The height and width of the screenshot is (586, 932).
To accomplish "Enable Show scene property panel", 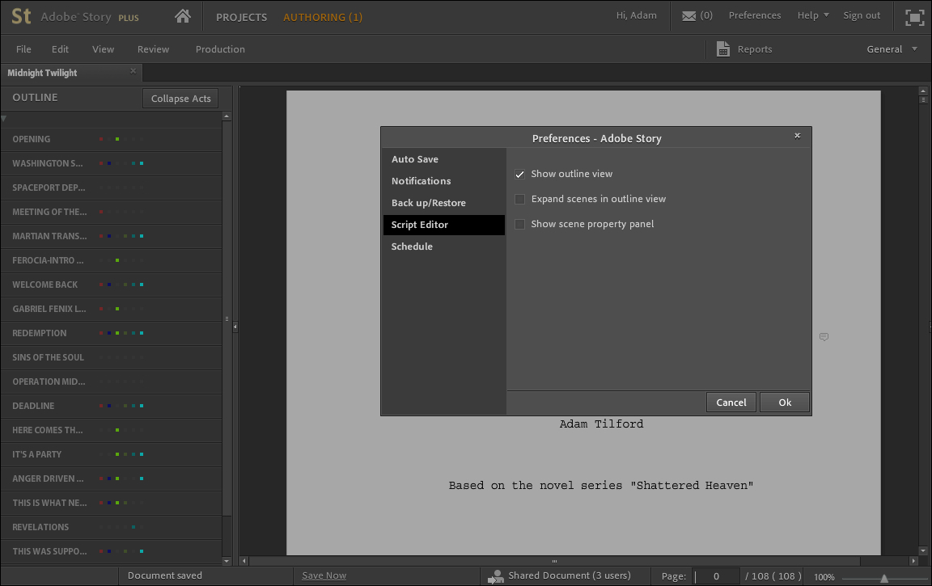I will coord(519,224).
